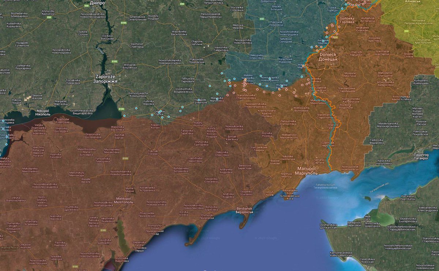Click the Czernihiwka Чернігівка label
Viewport: 439px width, 271px height.
(195, 159)
